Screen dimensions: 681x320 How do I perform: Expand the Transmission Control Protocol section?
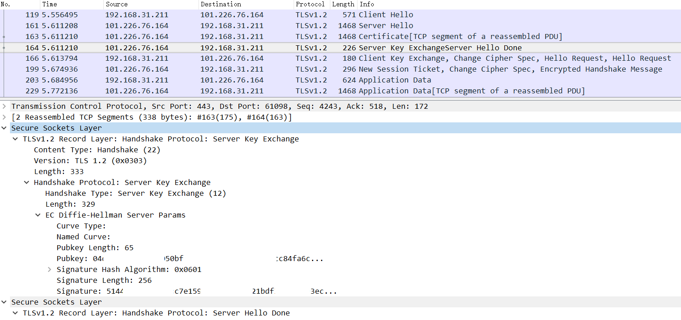(x=4, y=106)
